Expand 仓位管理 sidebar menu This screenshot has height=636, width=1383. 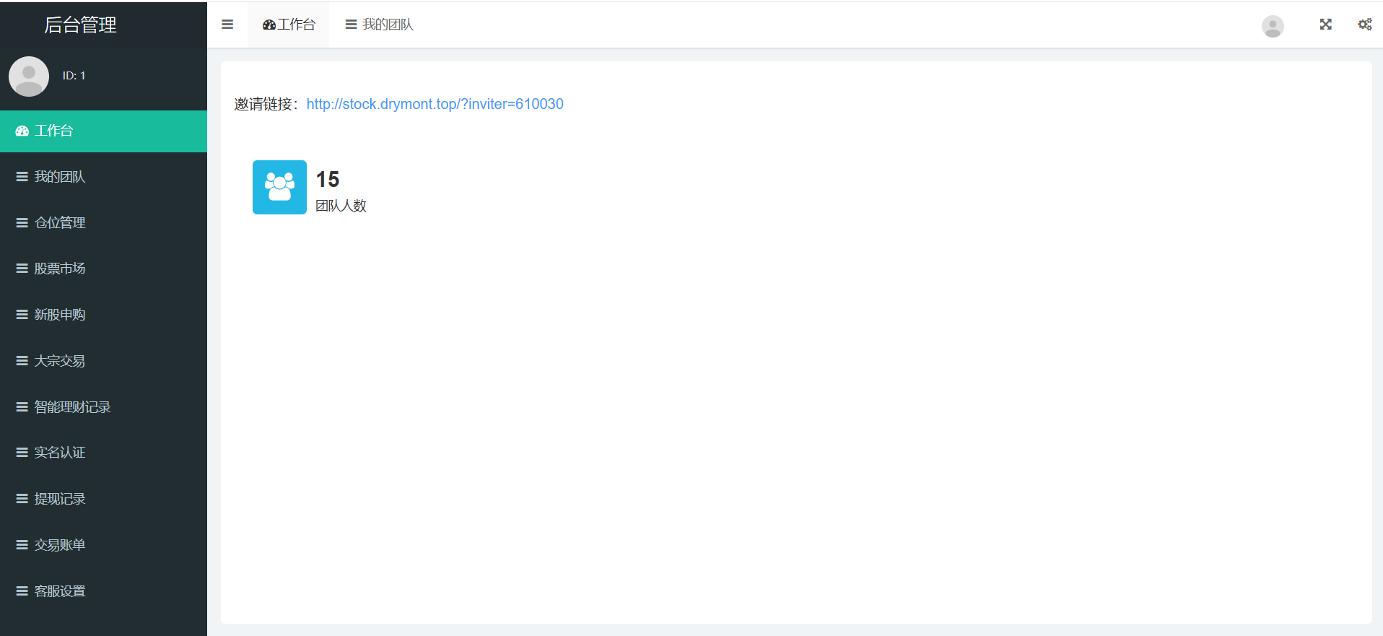coord(59,223)
